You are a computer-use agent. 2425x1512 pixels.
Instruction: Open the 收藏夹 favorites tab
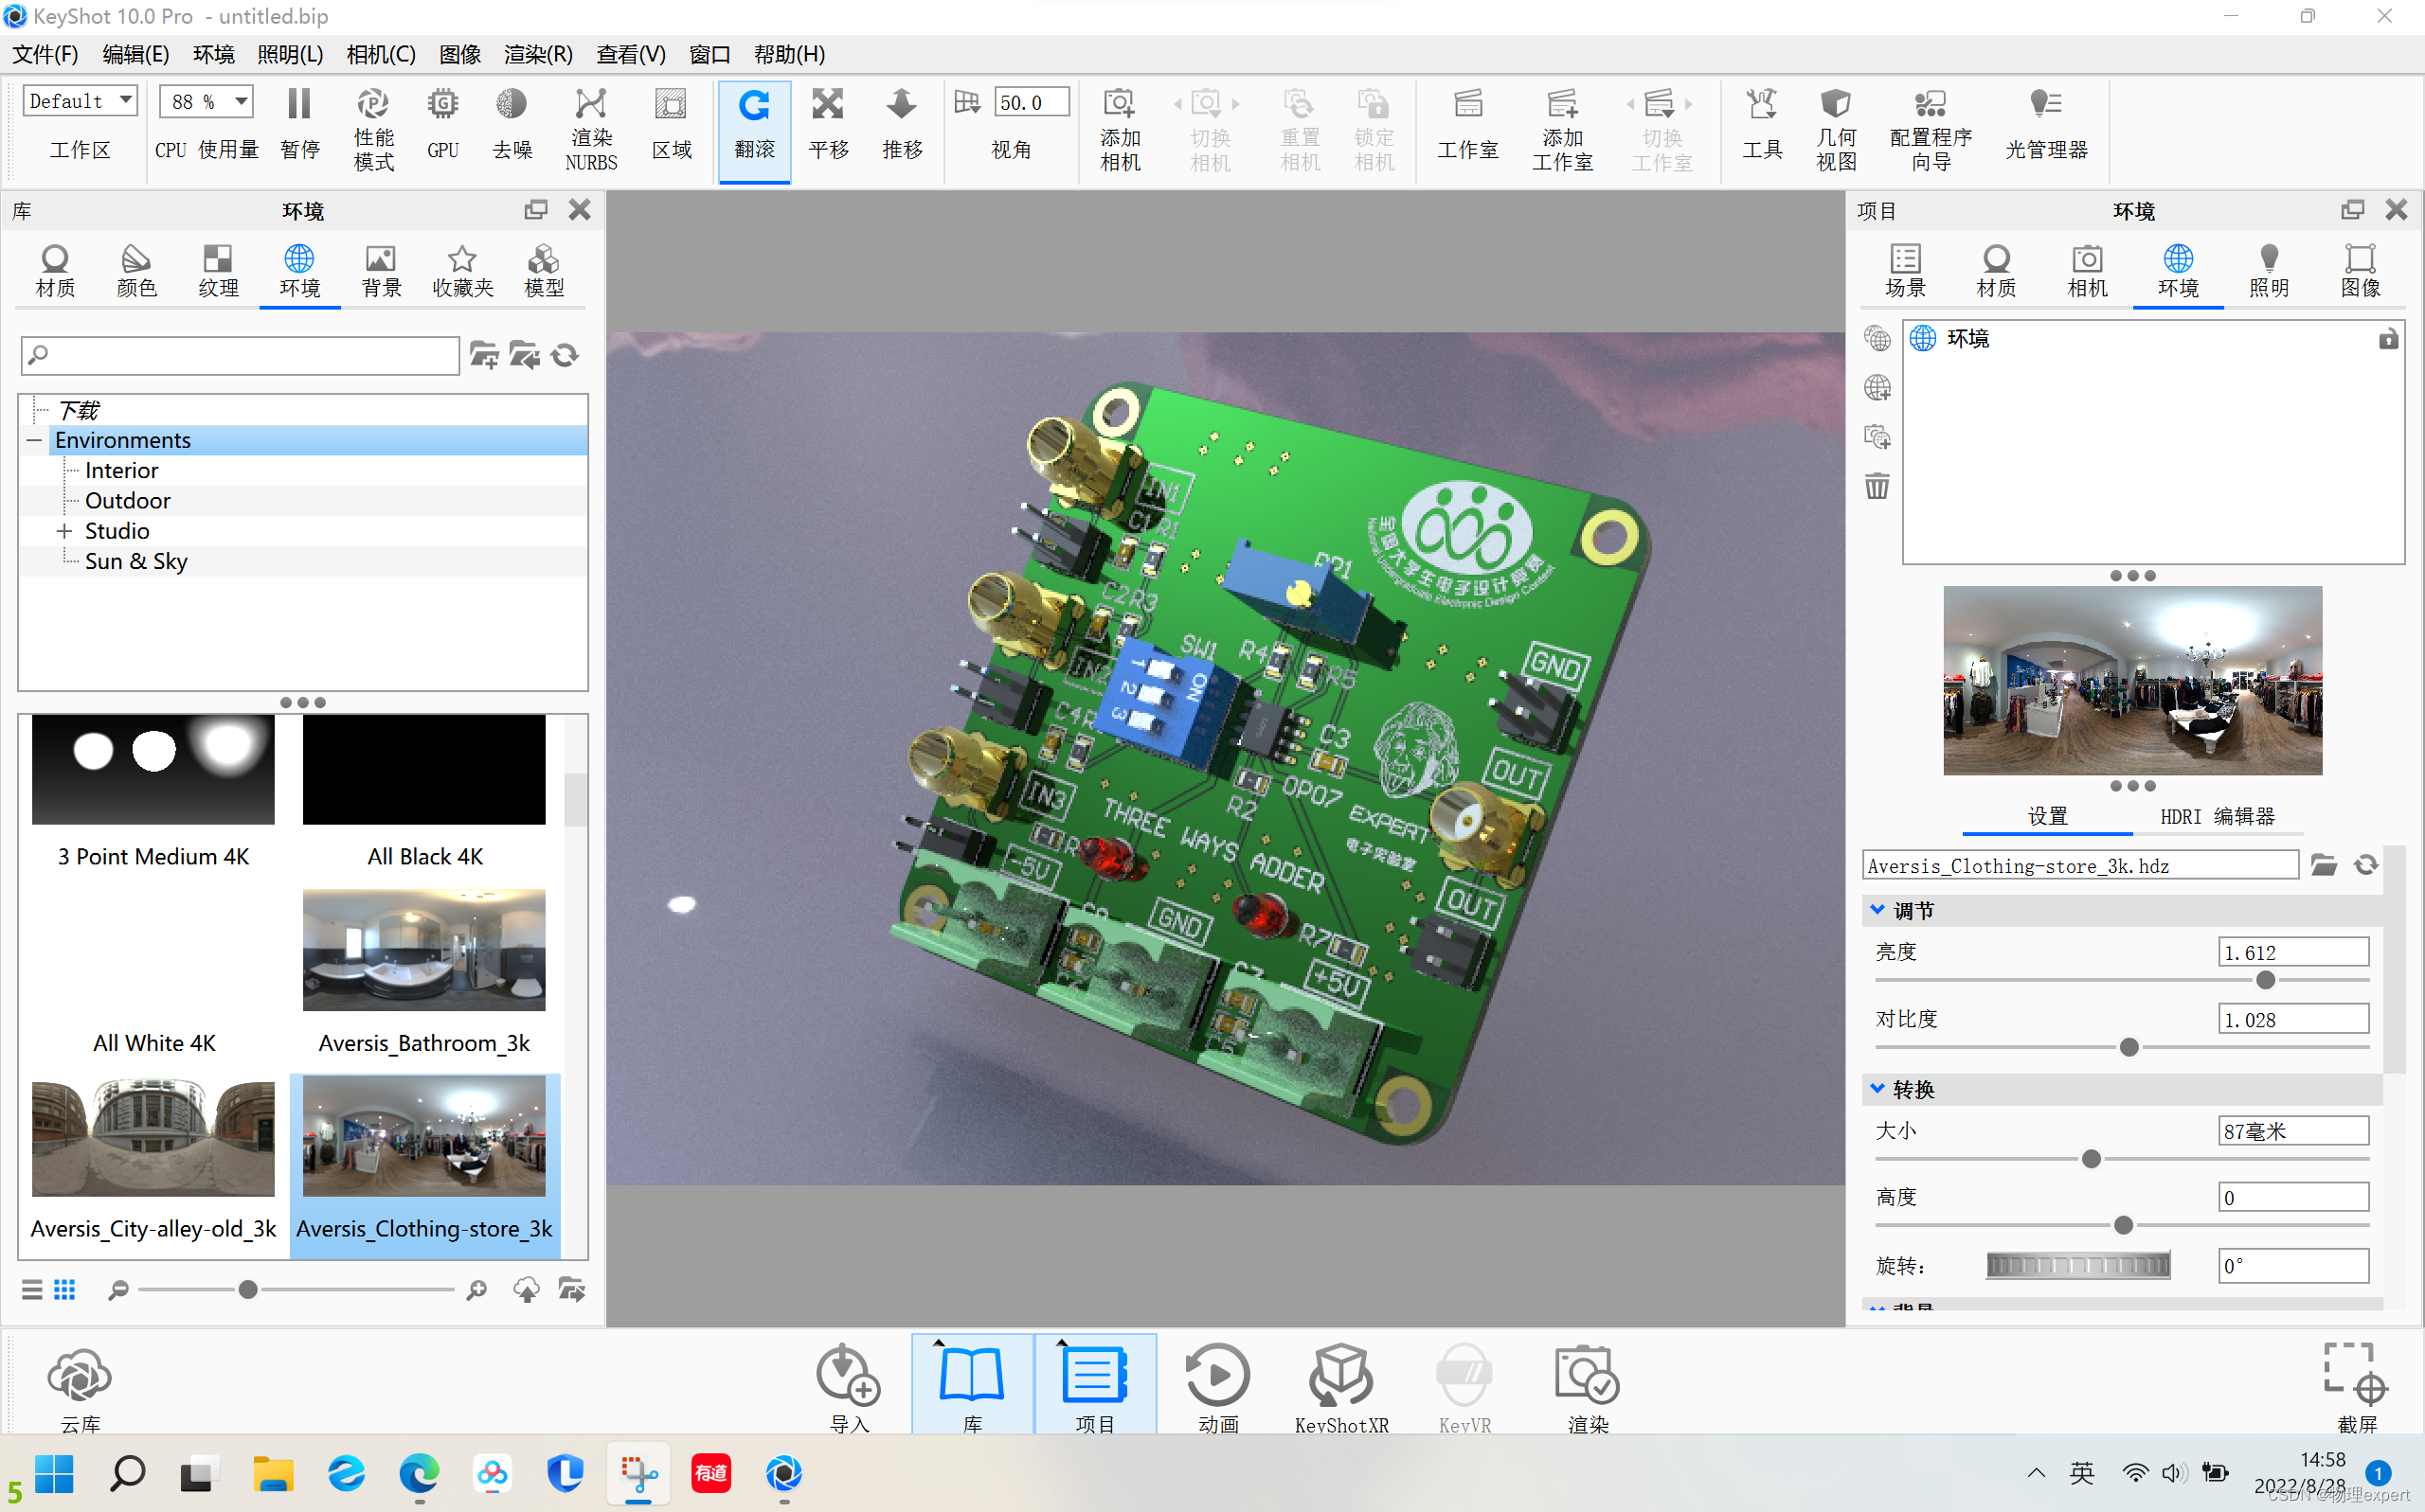click(x=462, y=271)
